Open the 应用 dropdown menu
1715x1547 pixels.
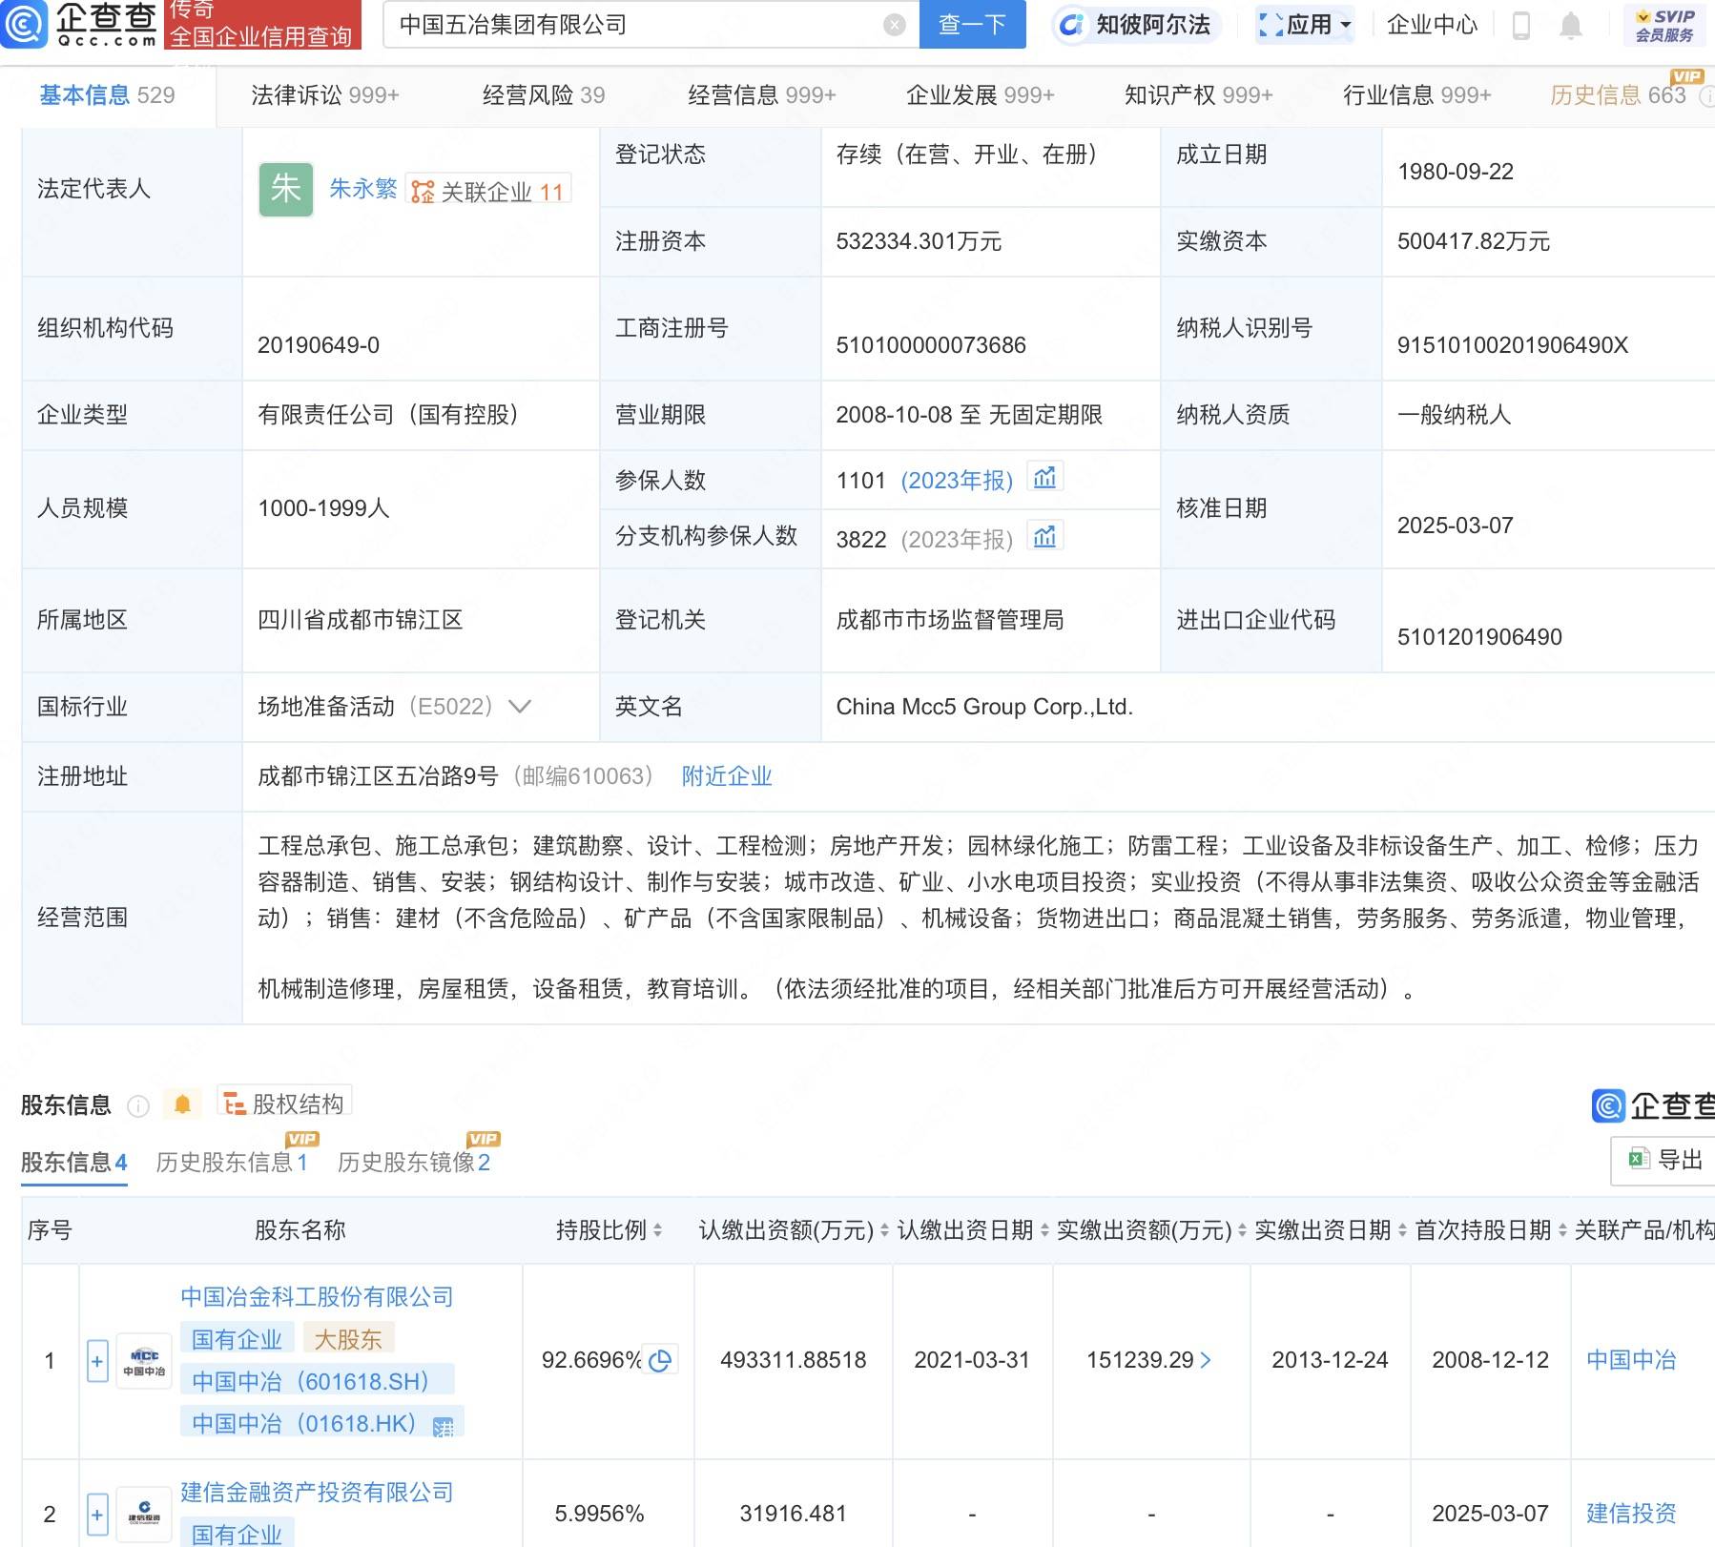tap(1306, 25)
